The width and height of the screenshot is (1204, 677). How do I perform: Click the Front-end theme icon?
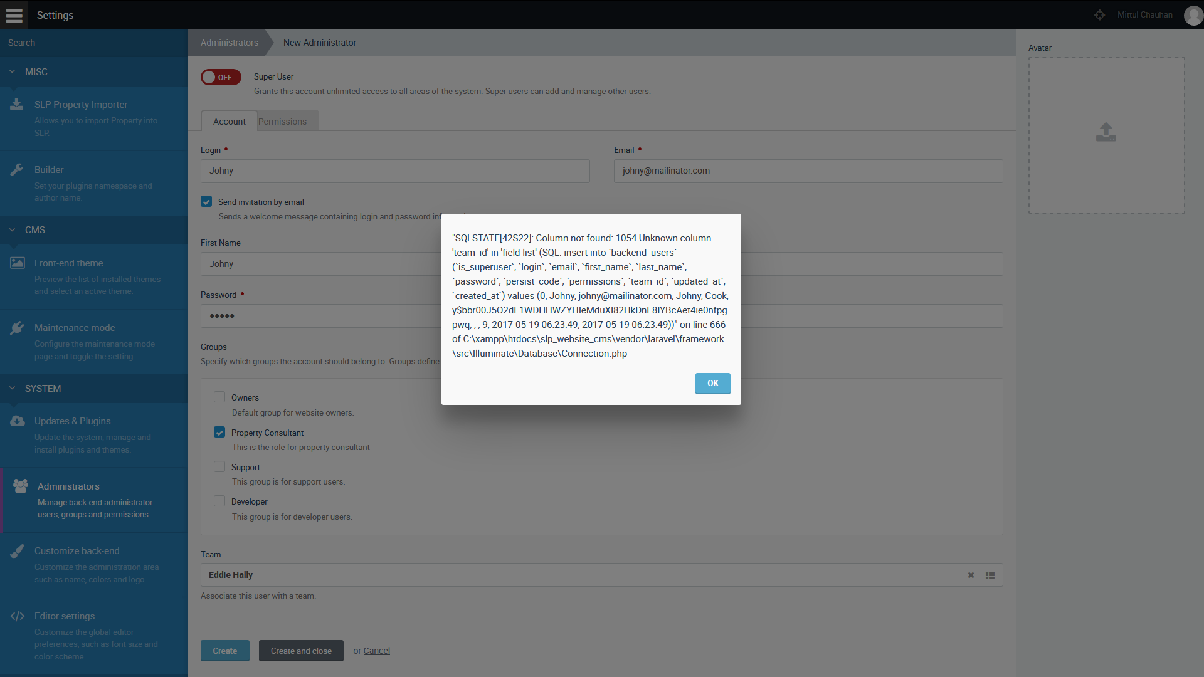coord(18,262)
